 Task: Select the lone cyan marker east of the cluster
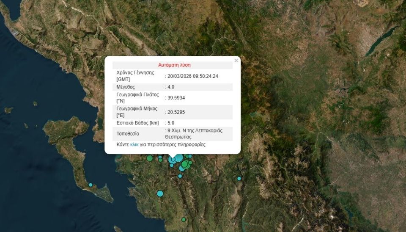(x=239, y=178)
